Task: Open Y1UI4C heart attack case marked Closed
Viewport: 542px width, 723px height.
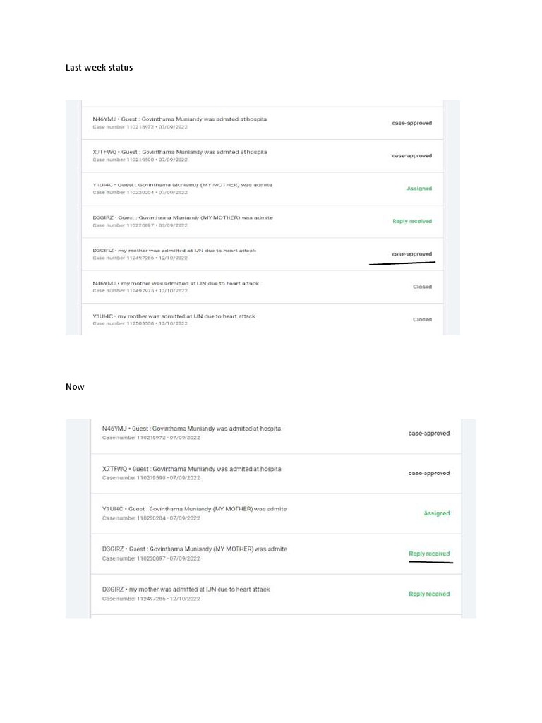Action: (x=174, y=316)
